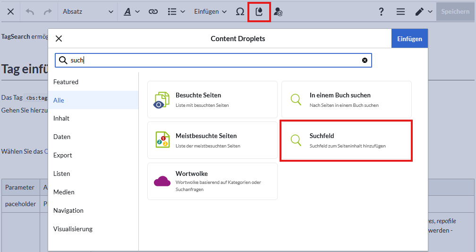Choose the Suchfeld droplet
This screenshot has height=252, width=476.
pyautogui.click(x=346, y=140)
